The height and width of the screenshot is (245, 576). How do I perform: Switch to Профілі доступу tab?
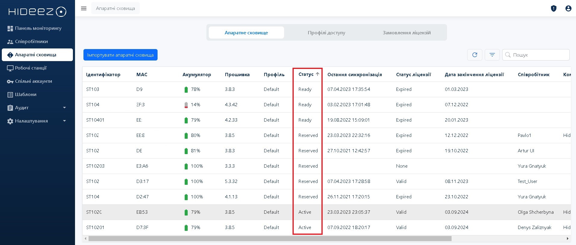point(326,33)
